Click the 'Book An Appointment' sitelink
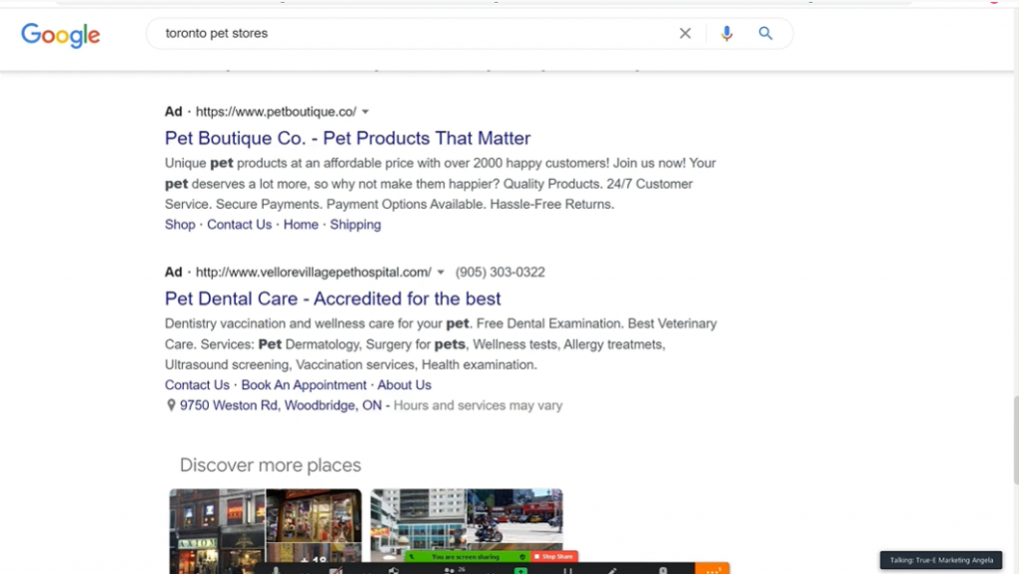This screenshot has width=1019, height=574. pos(304,385)
